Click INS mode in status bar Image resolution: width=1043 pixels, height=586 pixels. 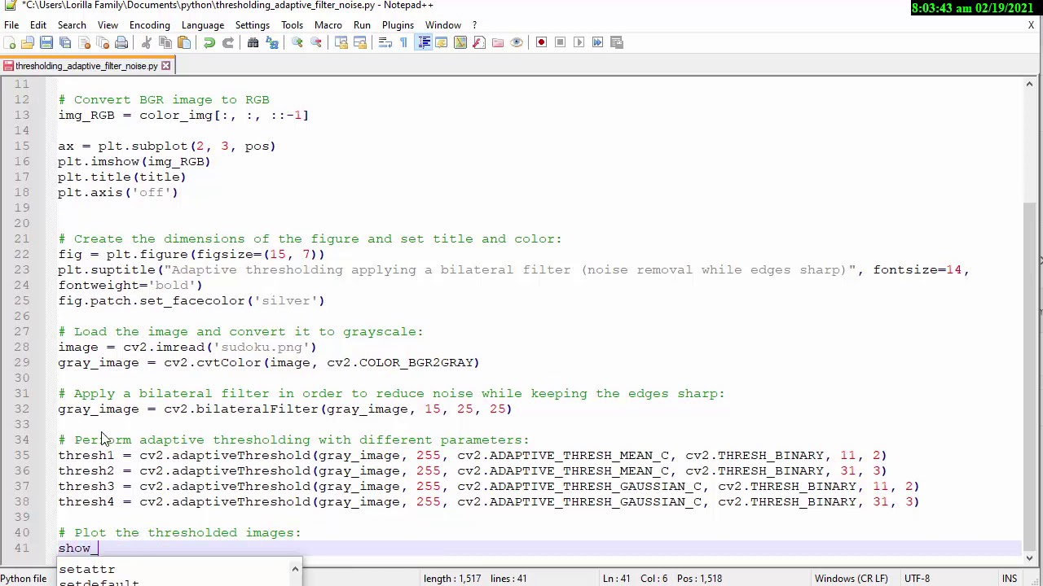[1009, 579]
